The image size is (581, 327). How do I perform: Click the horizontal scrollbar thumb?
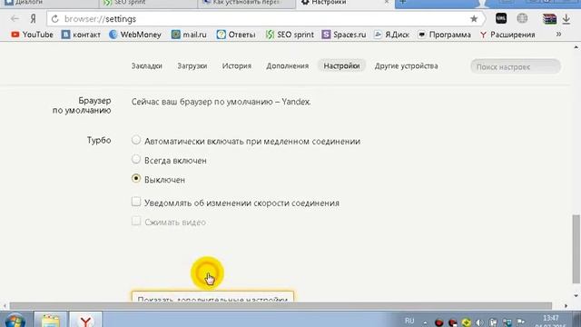pos(281,306)
